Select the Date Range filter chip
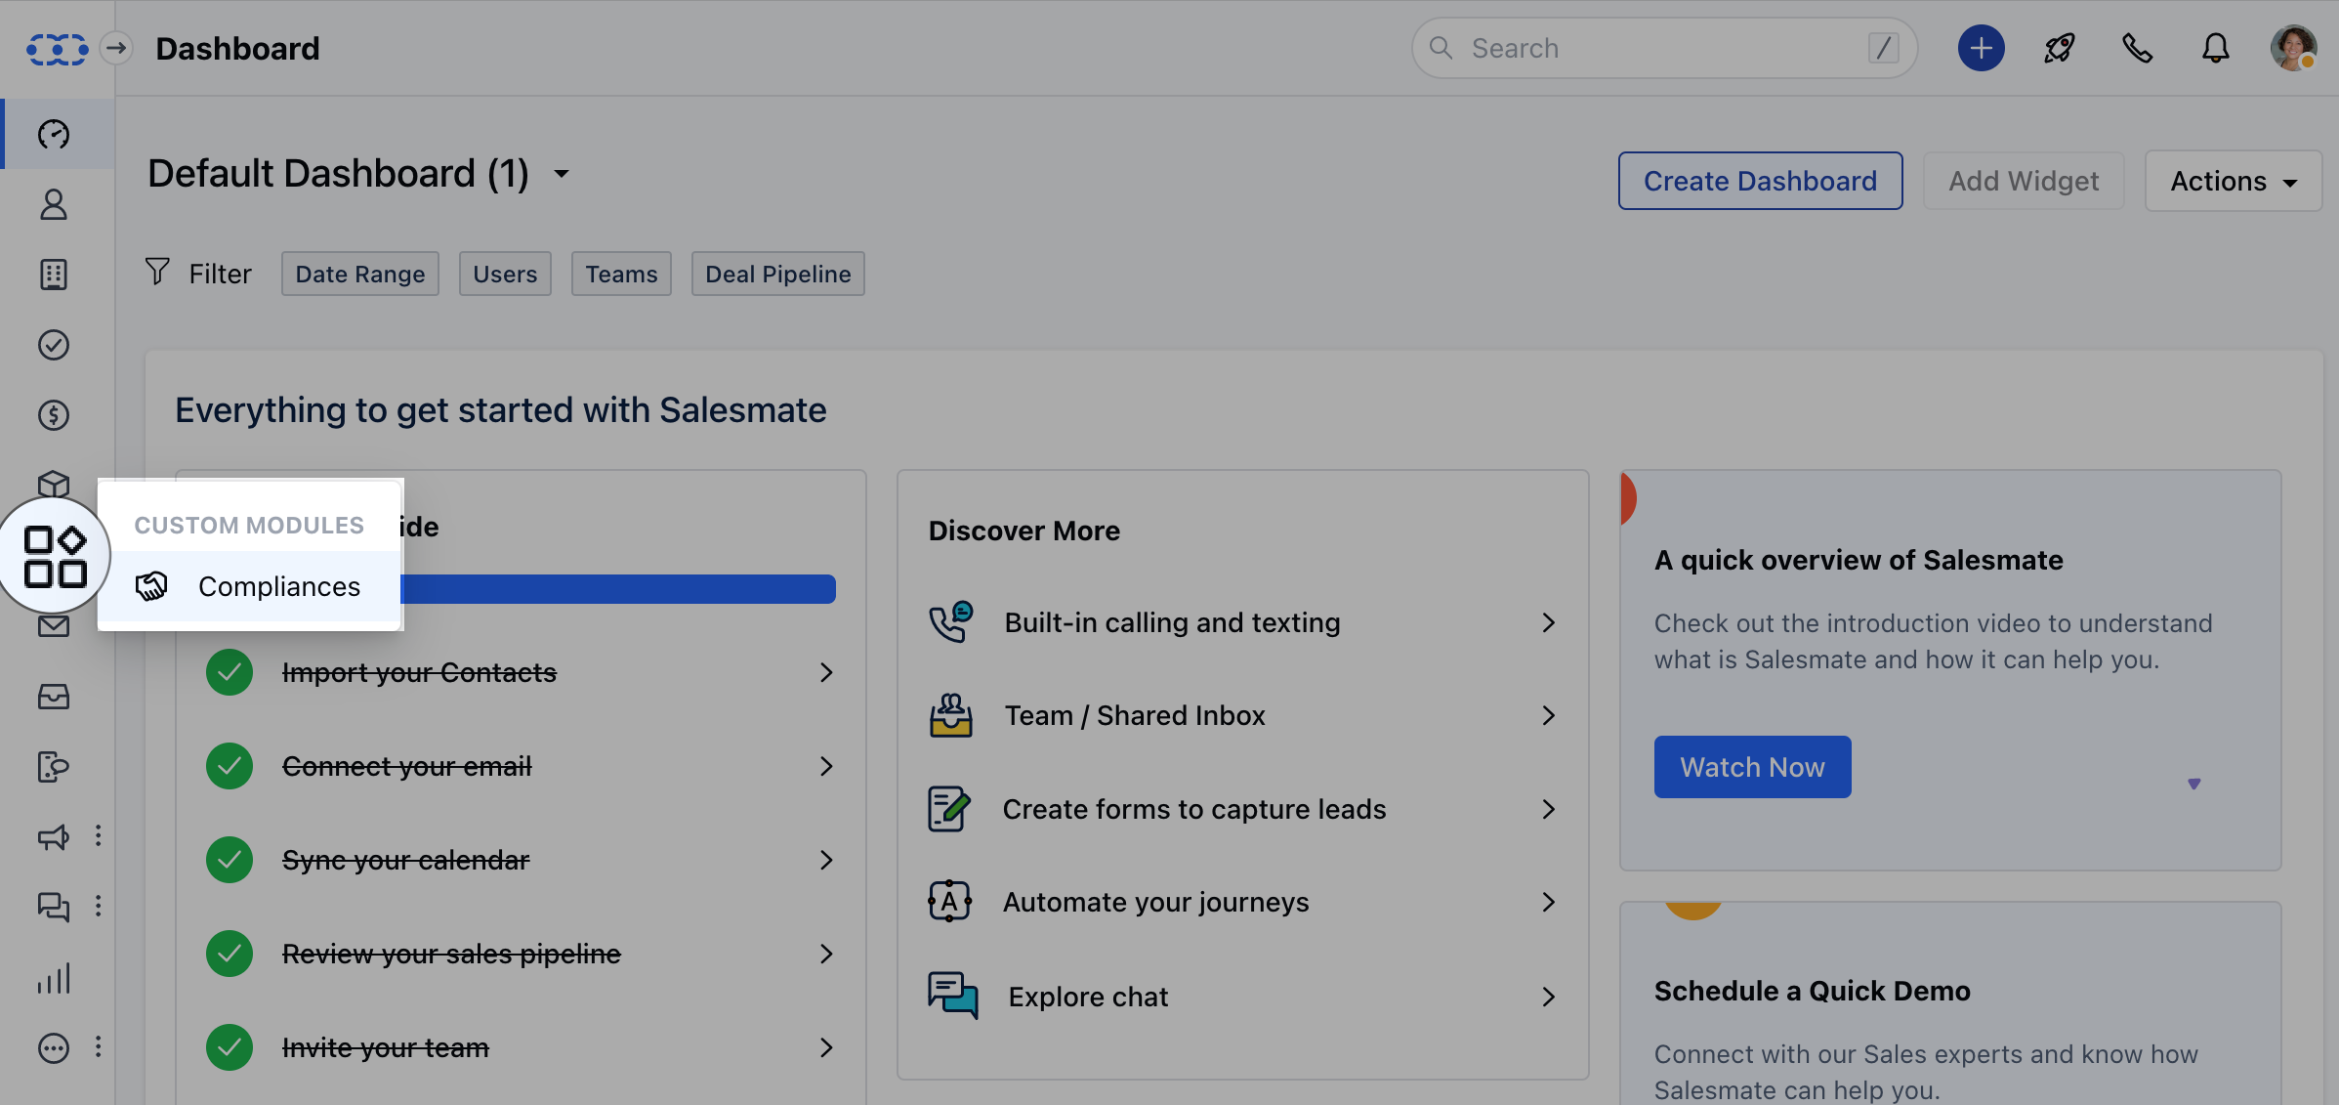Screen dimensions: 2339x1105 tap(360, 274)
